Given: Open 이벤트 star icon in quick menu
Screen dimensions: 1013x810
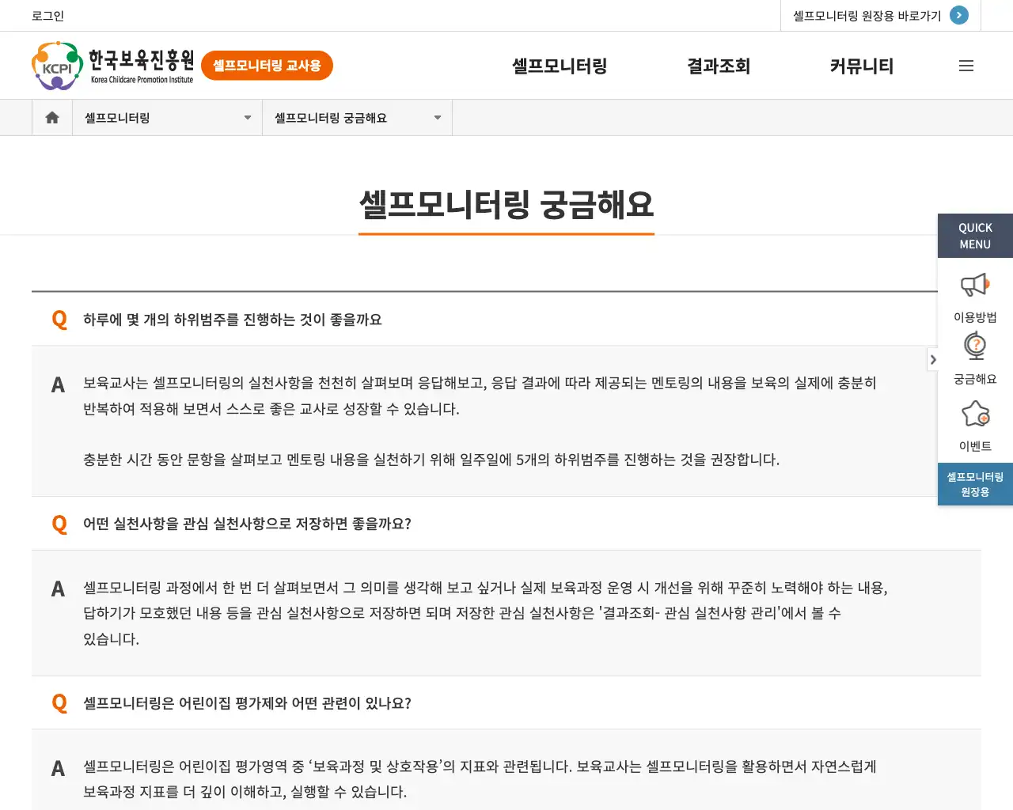Looking at the screenshot, I should (x=975, y=414).
